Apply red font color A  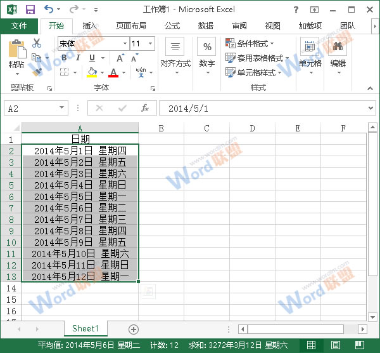click(x=113, y=72)
